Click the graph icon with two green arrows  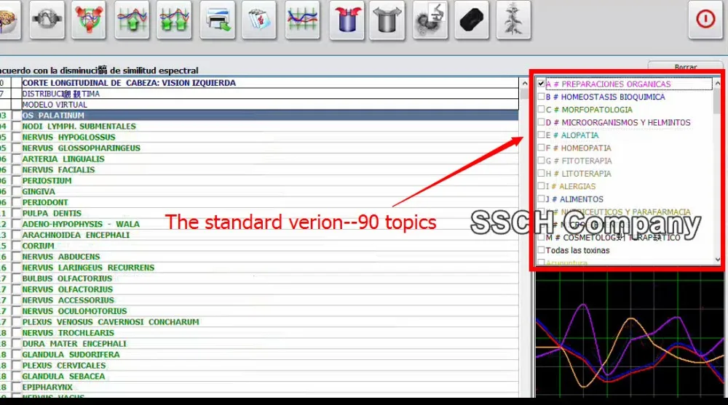(174, 20)
